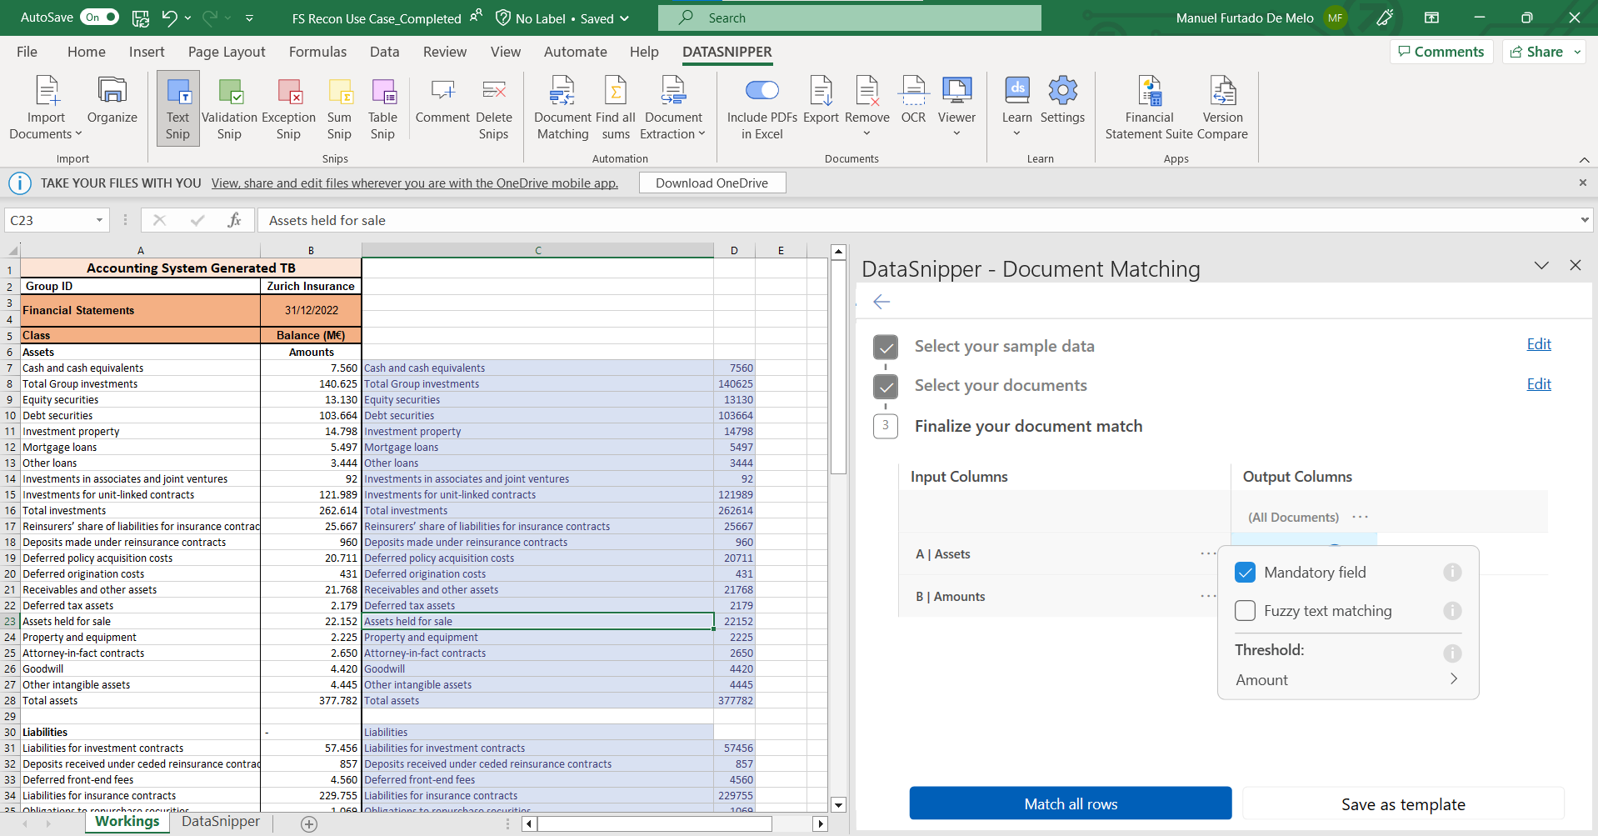Open the Viewer

tap(956, 107)
